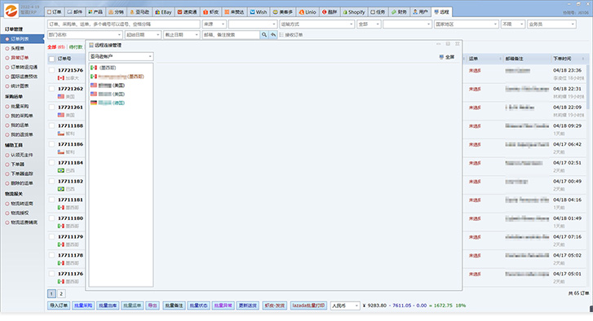
Task: Click the 导出 export button
Action: [x=153, y=306]
